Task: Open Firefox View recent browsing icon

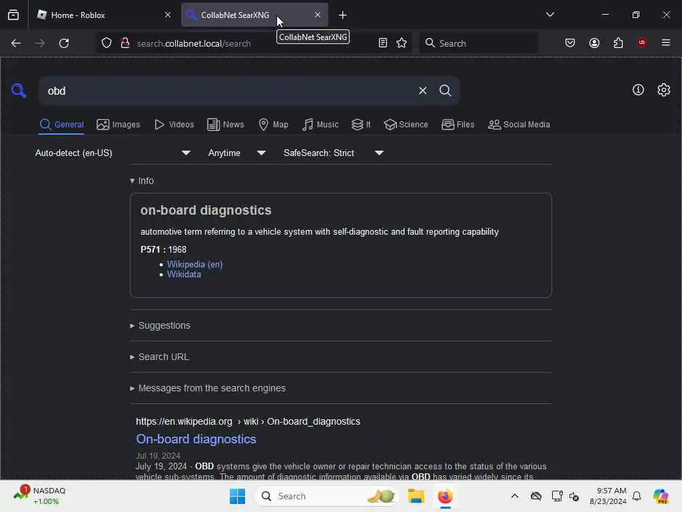Action: [x=13, y=15]
